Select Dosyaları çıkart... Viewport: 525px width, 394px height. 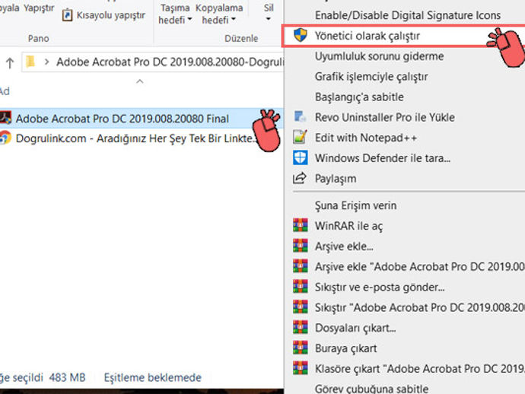pos(355,328)
